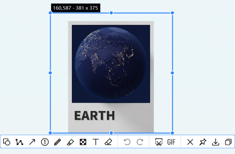
Task: Cancel the screenshot with the X
Action: coord(190,142)
